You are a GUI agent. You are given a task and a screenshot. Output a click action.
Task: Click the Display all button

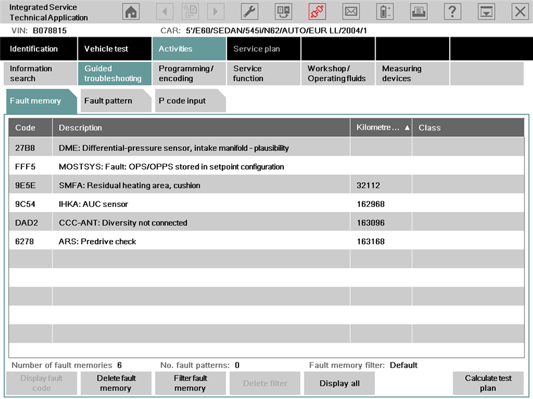[339, 383]
